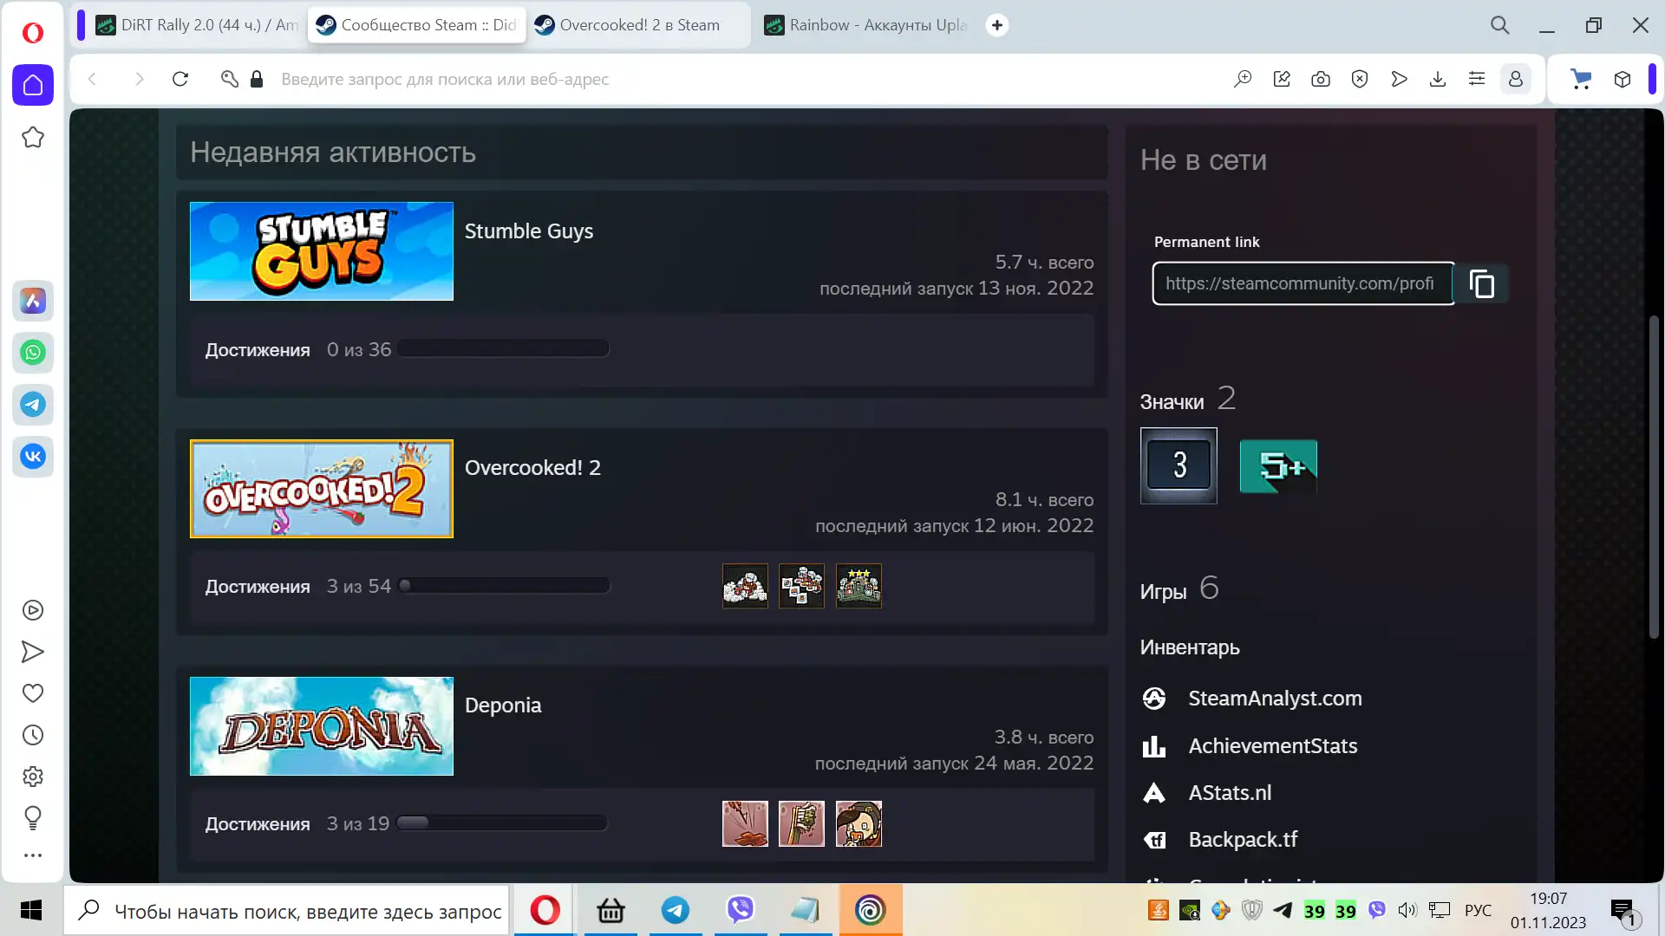Open downloads from the browser toolbar

(1438, 79)
